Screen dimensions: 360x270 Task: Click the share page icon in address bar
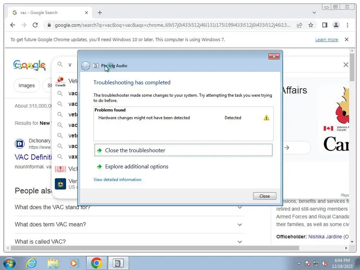click(x=300, y=25)
